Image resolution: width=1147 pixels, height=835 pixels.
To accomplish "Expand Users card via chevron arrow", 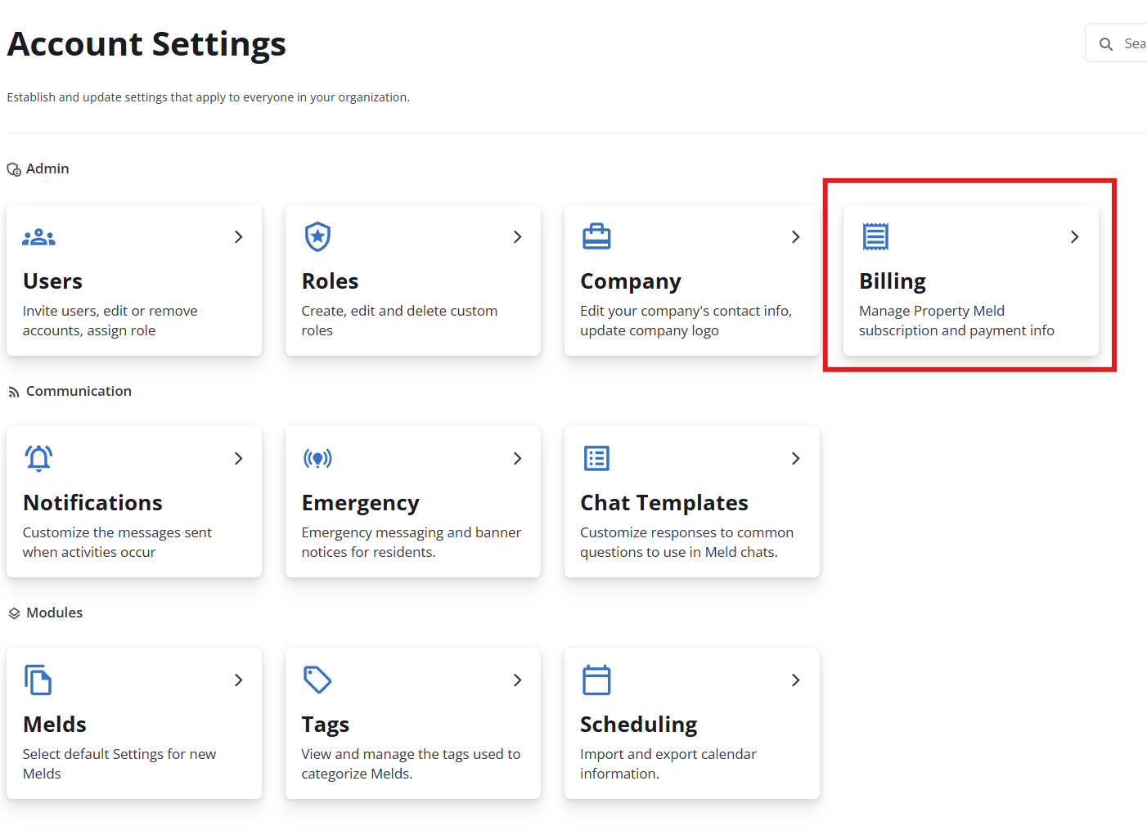I will (239, 237).
